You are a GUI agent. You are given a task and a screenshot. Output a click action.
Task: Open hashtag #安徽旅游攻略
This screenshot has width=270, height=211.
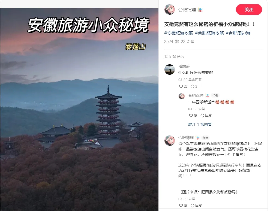point(179,33)
